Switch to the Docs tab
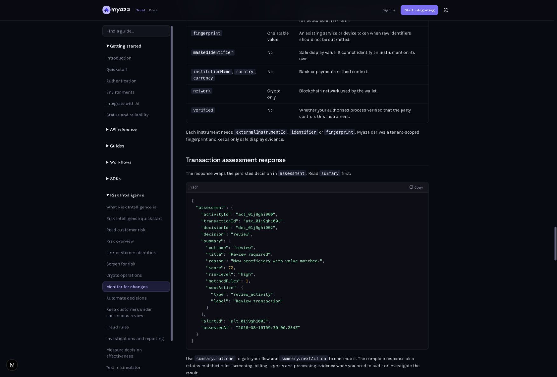The height and width of the screenshot is (377, 557). 153,10
